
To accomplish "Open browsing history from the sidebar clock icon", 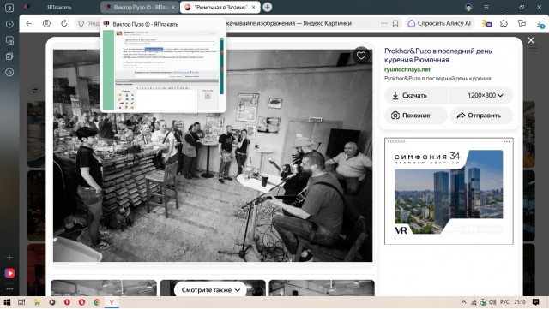I will pyautogui.click(x=9, y=24).
